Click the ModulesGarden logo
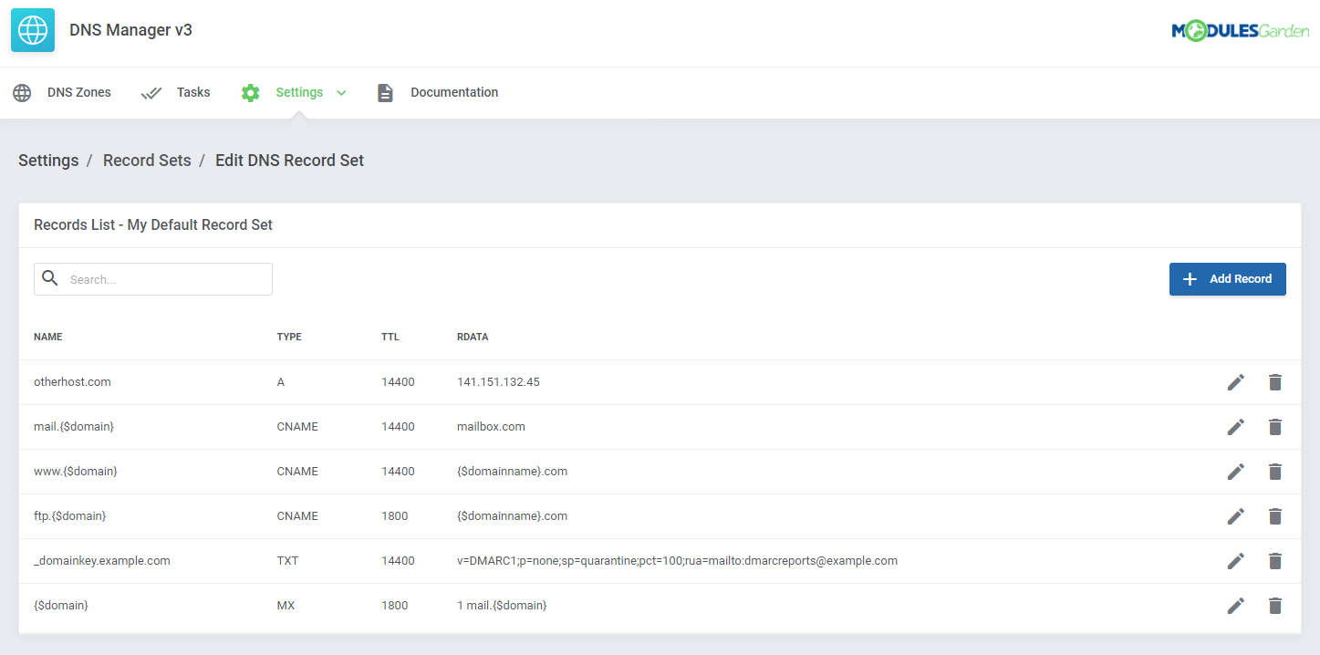 tap(1240, 31)
